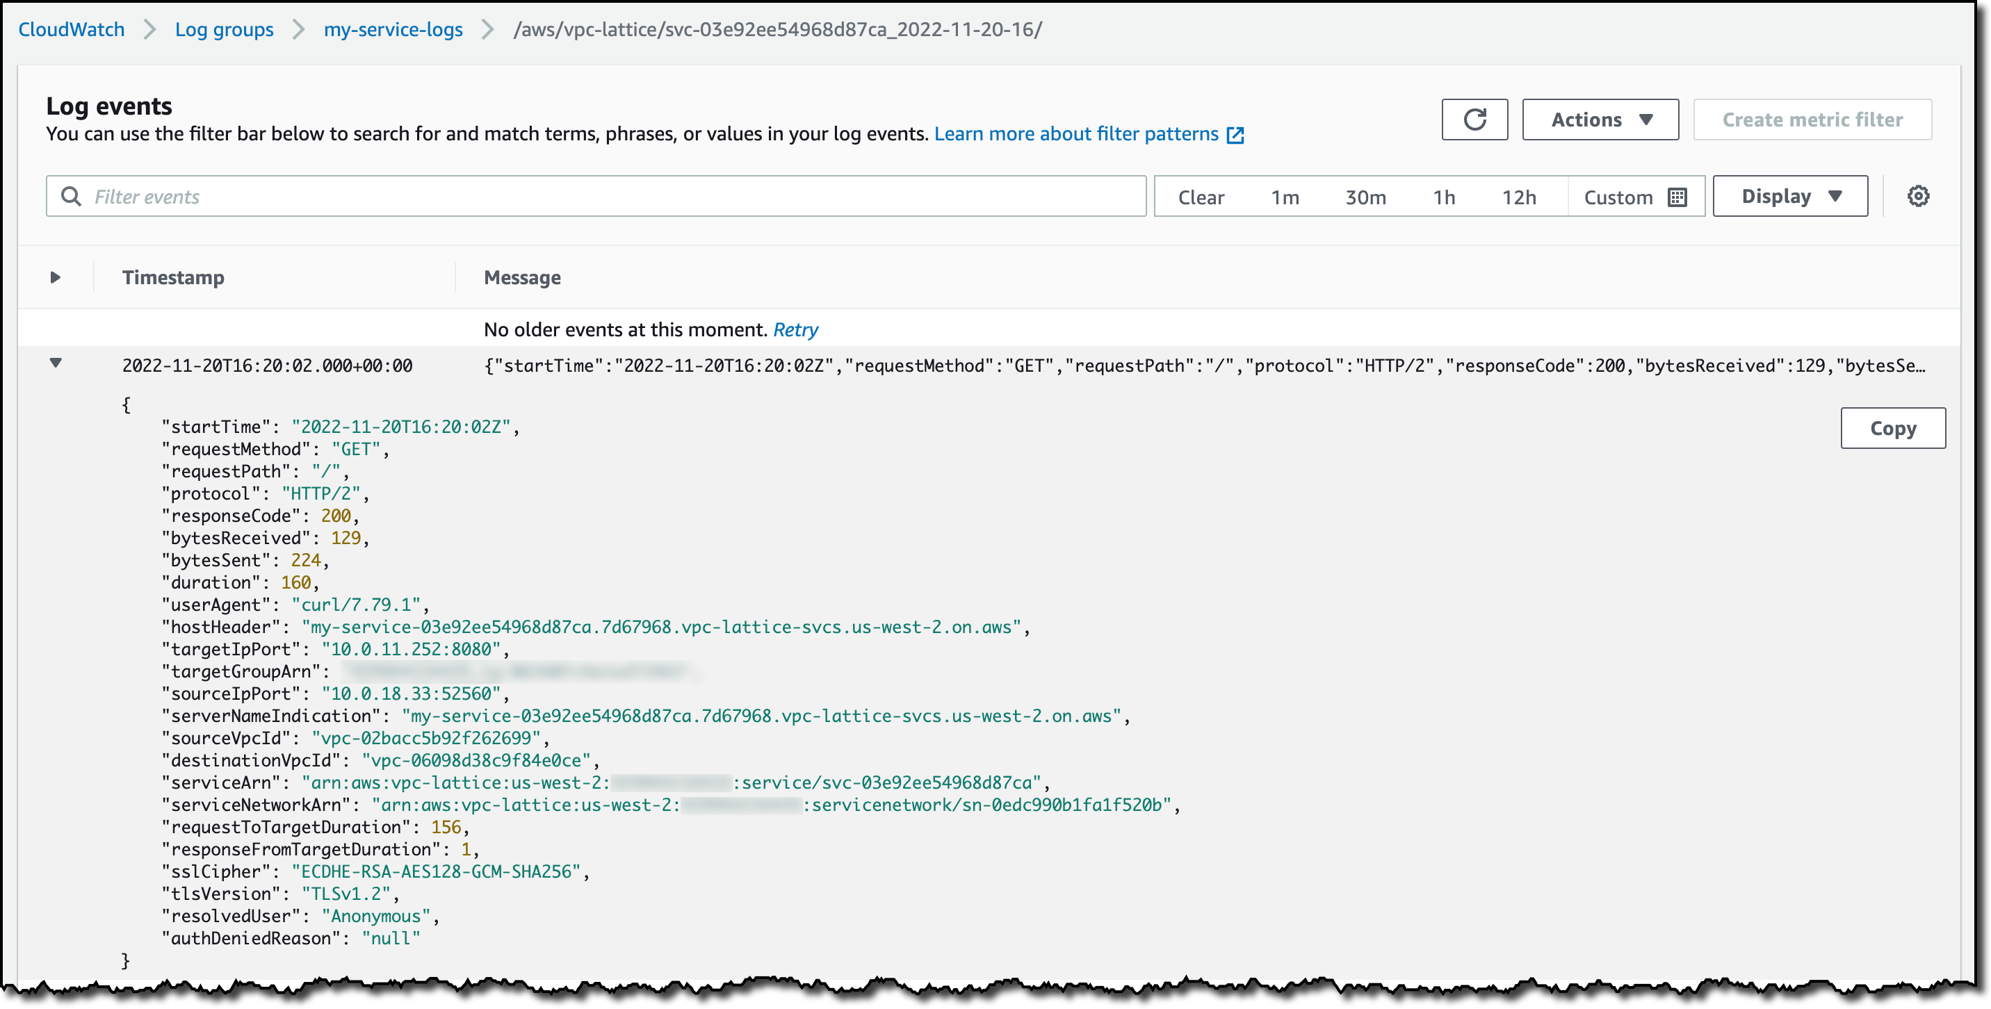1991x1009 pixels.
Task: Select the 1h time range
Action: 1443,198
